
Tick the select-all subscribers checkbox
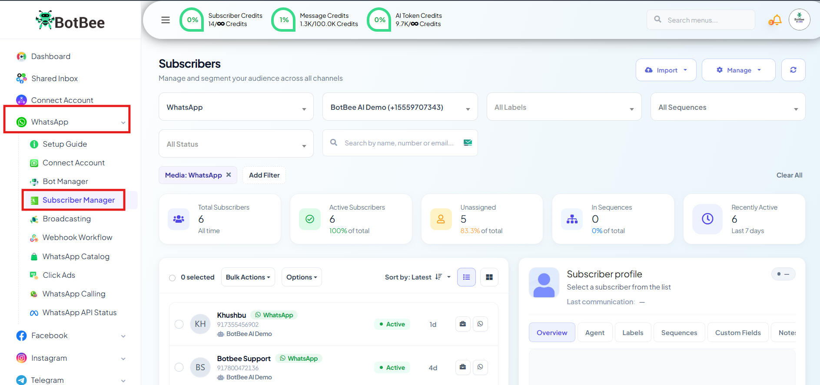coord(172,278)
